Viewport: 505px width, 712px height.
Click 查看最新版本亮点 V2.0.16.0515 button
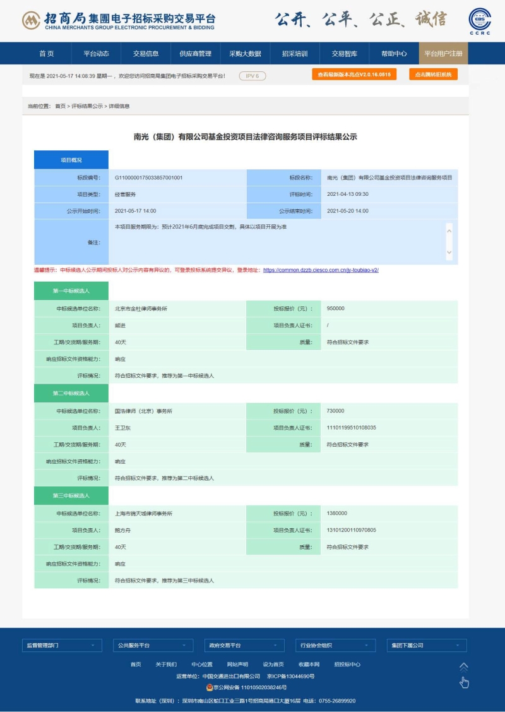tap(353, 75)
